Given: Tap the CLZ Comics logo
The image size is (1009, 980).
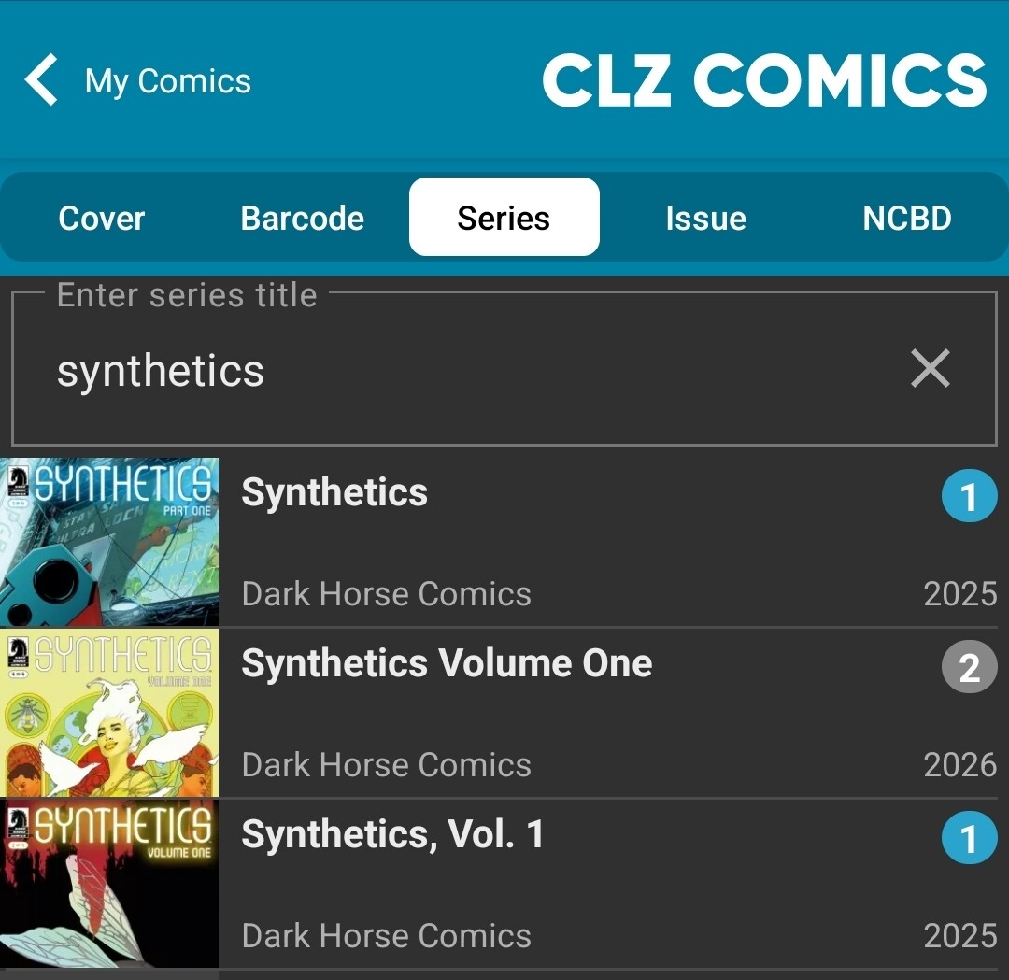Looking at the screenshot, I should point(764,80).
